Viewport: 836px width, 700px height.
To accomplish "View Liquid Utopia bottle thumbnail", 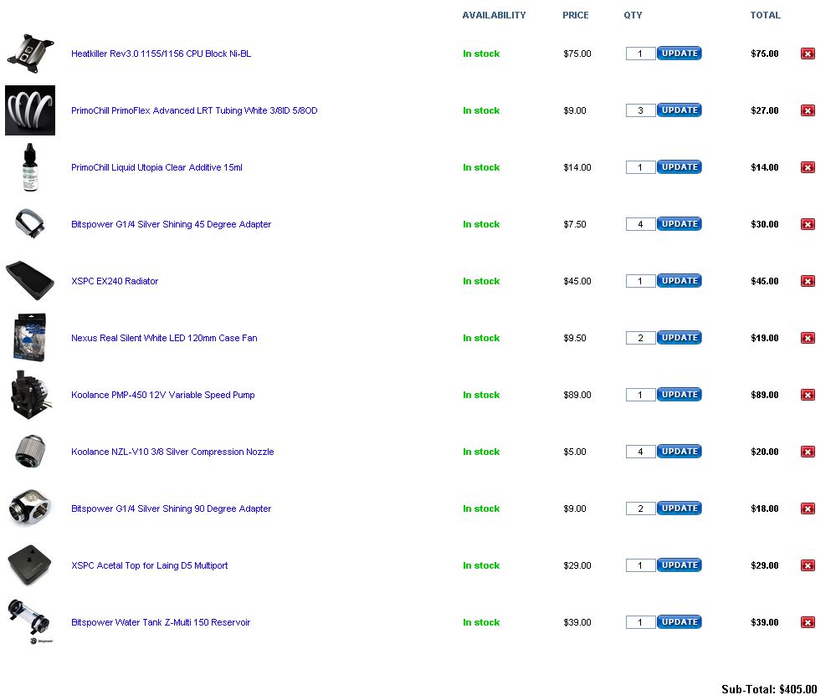I will 30,167.
